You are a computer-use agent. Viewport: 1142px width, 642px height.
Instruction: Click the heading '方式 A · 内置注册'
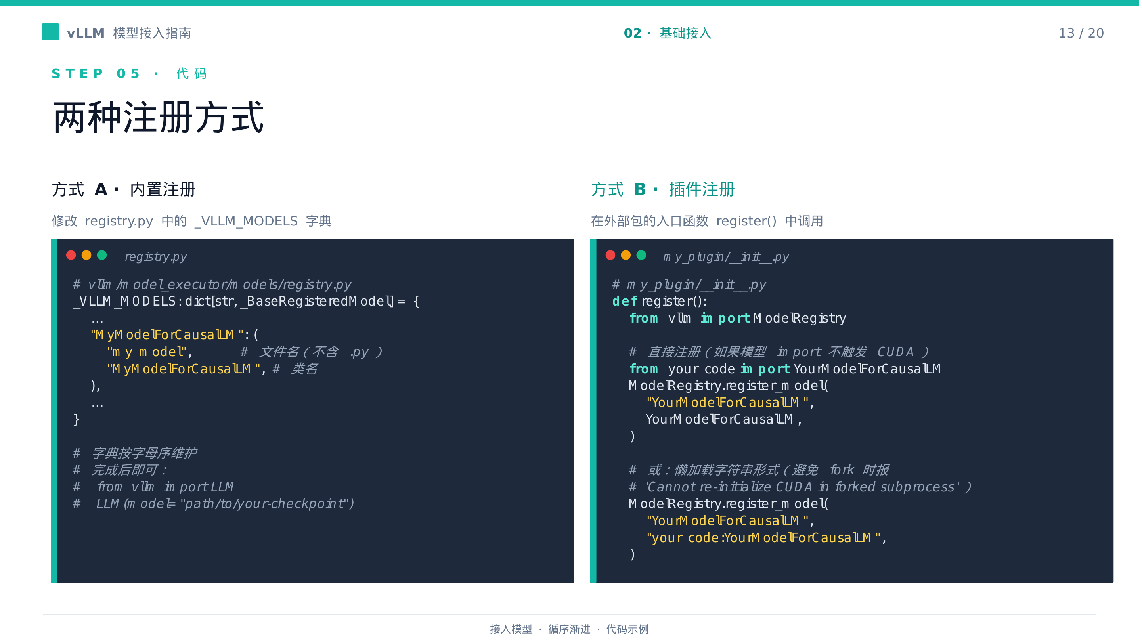tap(124, 190)
